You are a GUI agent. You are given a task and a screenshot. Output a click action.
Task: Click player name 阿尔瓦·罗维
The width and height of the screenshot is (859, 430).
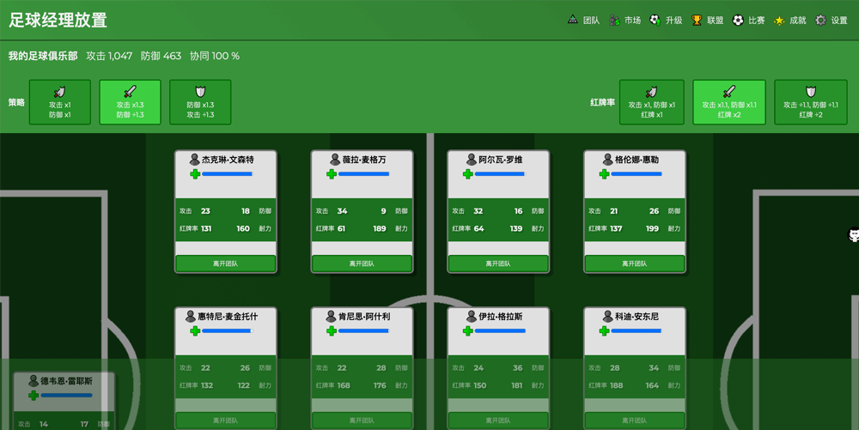point(501,159)
